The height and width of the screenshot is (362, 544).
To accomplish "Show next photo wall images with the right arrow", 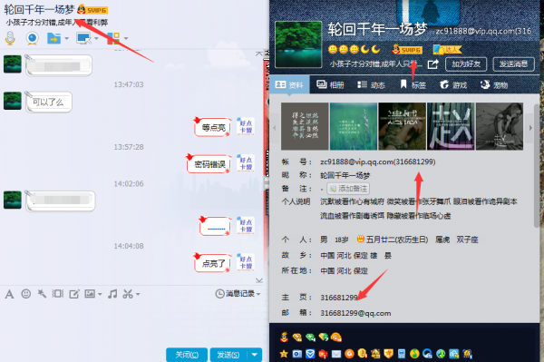I will [x=530, y=128].
